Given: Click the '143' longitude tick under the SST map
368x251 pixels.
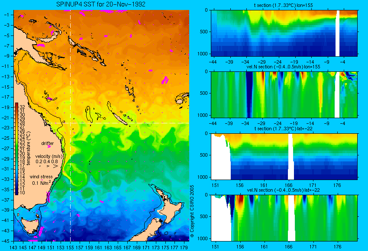Looking at the screenshot, I should (x=13, y=247).
